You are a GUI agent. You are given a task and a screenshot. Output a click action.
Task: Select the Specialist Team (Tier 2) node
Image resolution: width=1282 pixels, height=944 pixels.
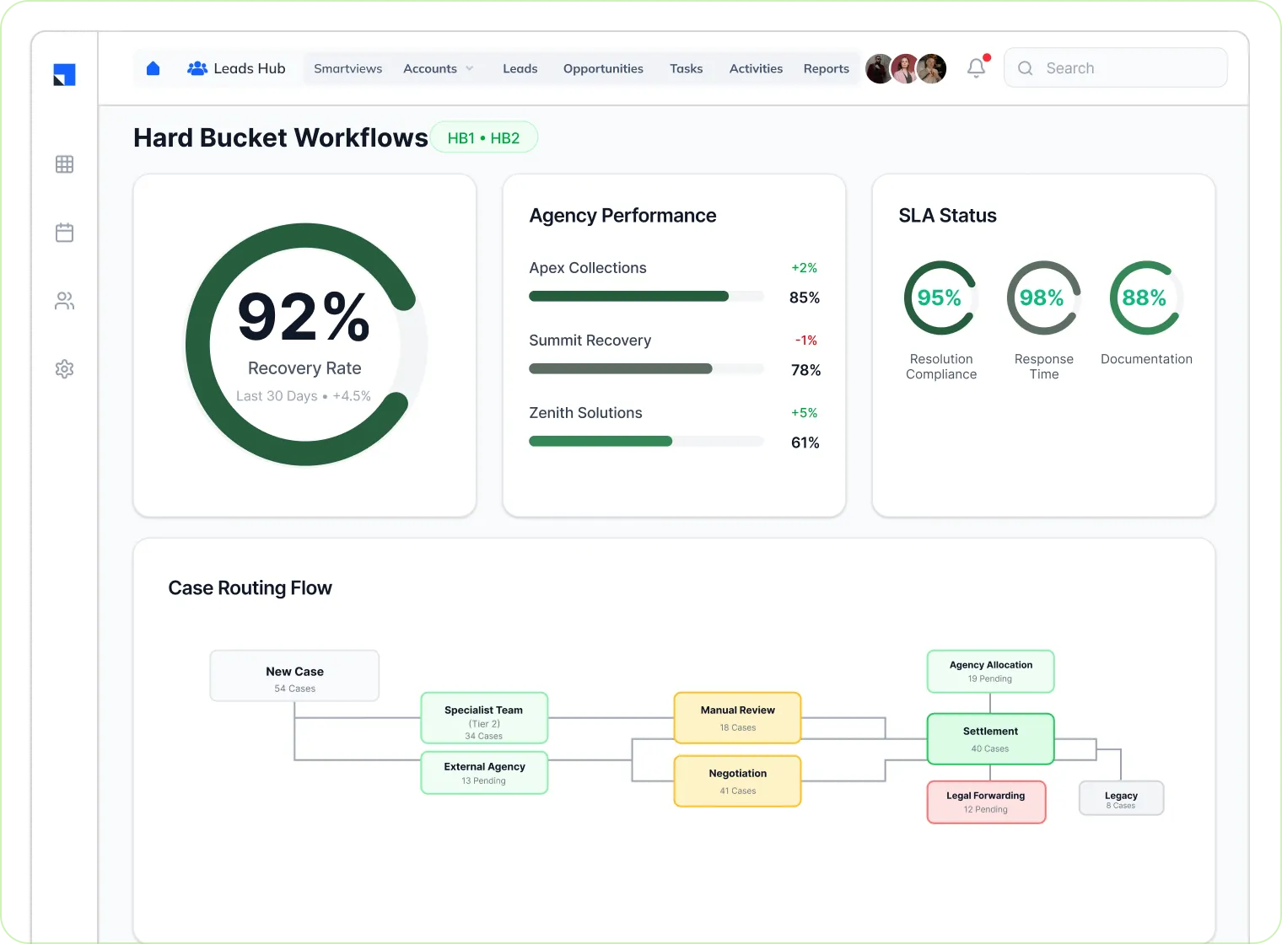pyautogui.click(x=484, y=718)
